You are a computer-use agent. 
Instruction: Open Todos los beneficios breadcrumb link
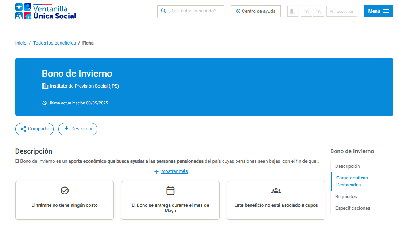(x=54, y=43)
